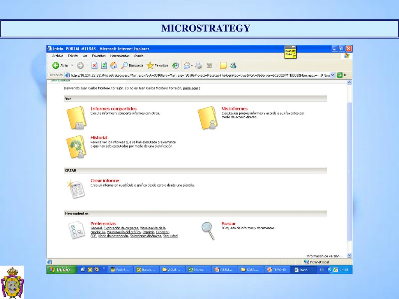Open dropdown arrow next to Atrás
Viewport: 399px width, 299px height.
(x=72, y=65)
